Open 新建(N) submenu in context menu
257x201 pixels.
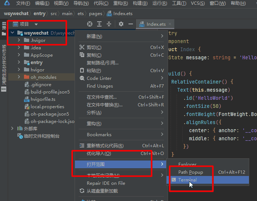coord(121,36)
